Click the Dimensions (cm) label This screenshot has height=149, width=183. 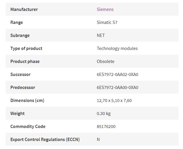pyautogui.click(x=27, y=101)
